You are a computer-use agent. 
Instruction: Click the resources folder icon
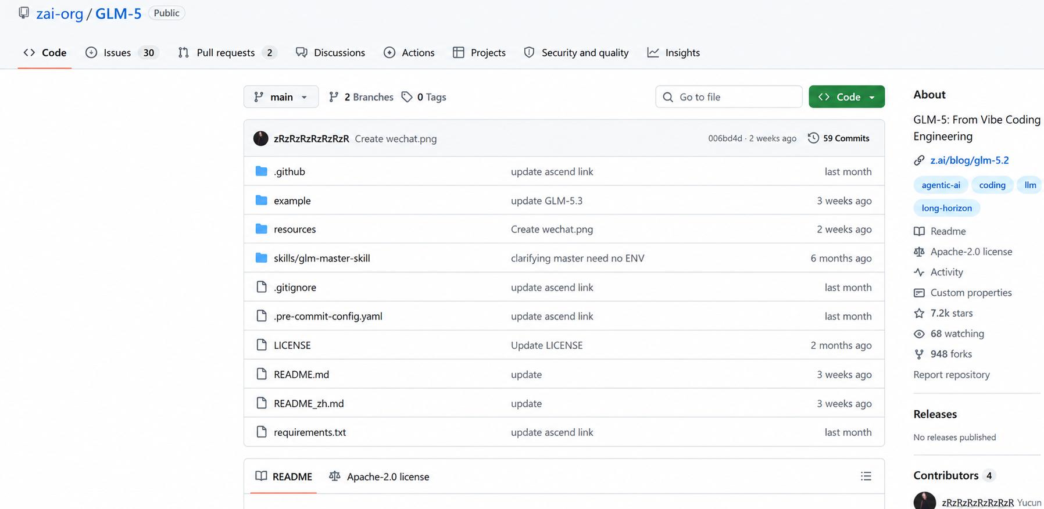tap(262, 229)
